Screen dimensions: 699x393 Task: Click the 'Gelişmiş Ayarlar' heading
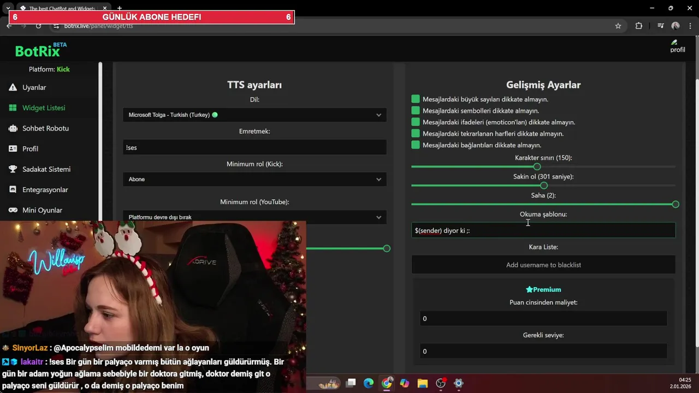pos(543,85)
